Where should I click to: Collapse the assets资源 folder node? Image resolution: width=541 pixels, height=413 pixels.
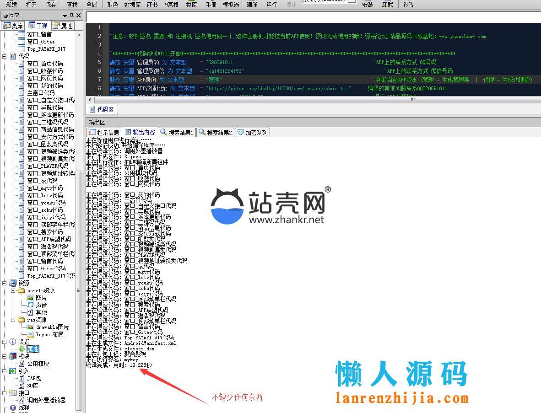[x=13, y=290]
